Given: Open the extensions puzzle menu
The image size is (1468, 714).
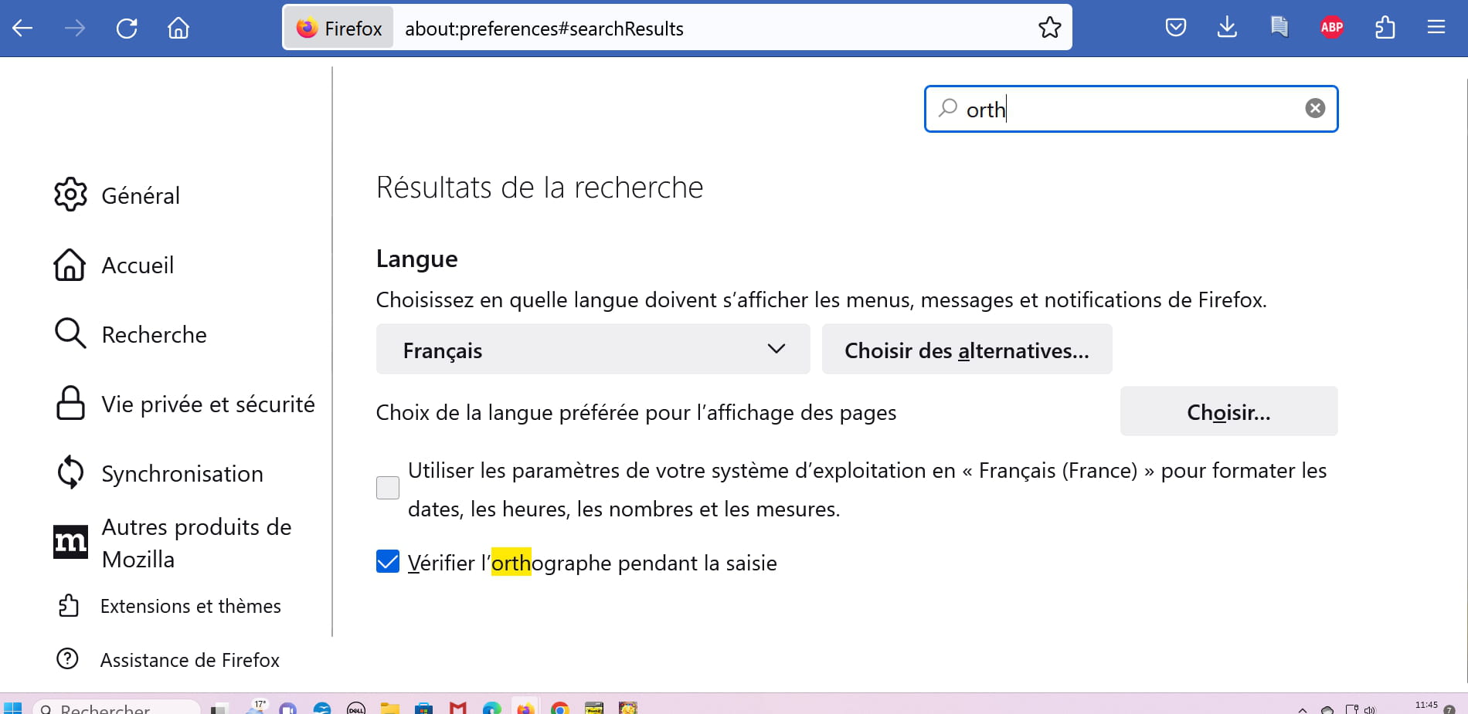Looking at the screenshot, I should (x=1385, y=28).
